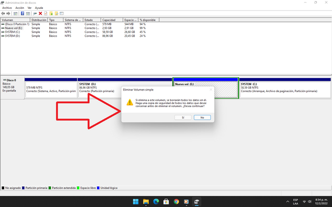Open the Acción menu
The width and height of the screenshot is (332, 207).
[20, 8]
